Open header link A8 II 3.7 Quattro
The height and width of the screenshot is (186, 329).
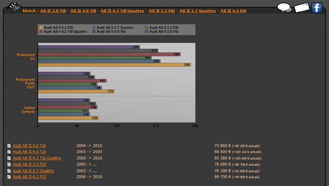197,11
